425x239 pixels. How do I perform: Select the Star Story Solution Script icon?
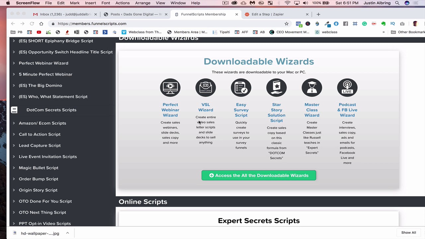276,87
